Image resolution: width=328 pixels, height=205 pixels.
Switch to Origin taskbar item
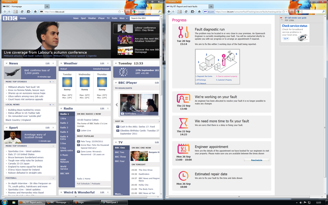coord(86,202)
